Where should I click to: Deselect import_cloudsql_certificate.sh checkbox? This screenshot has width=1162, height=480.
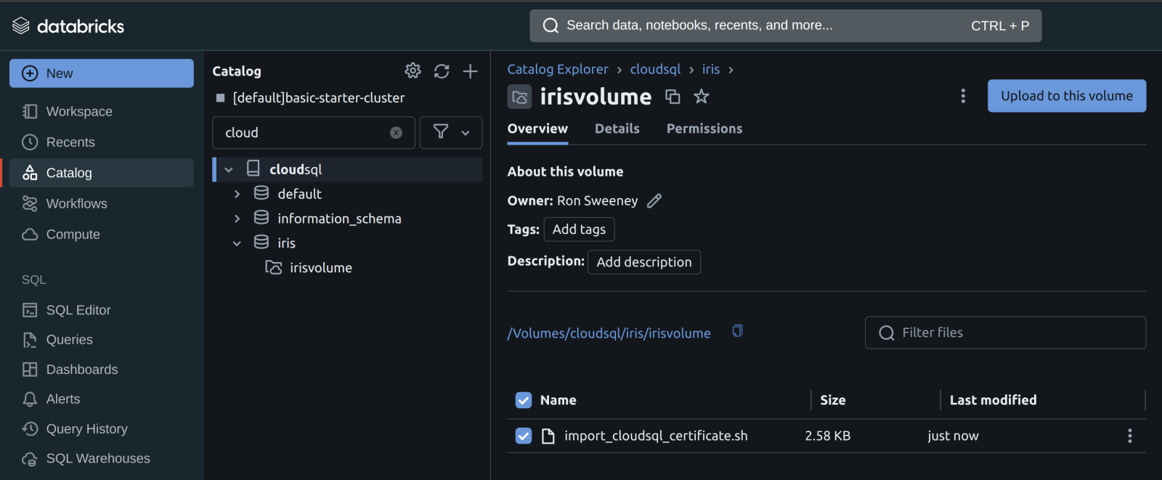524,436
